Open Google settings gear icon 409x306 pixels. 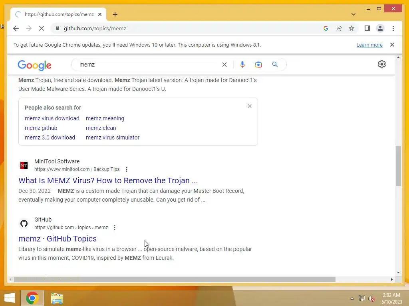tap(381, 64)
